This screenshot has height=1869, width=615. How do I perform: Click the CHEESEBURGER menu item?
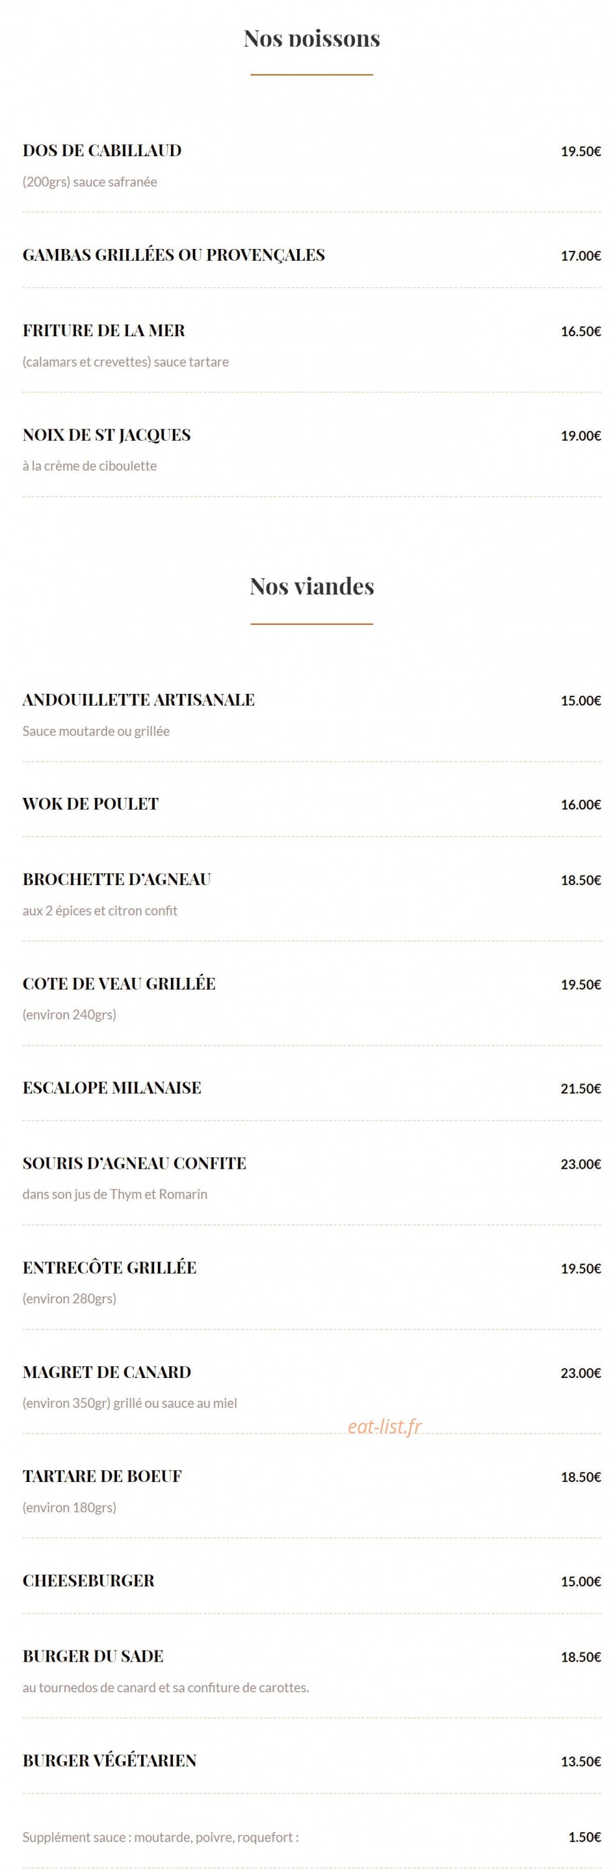pos(88,1580)
